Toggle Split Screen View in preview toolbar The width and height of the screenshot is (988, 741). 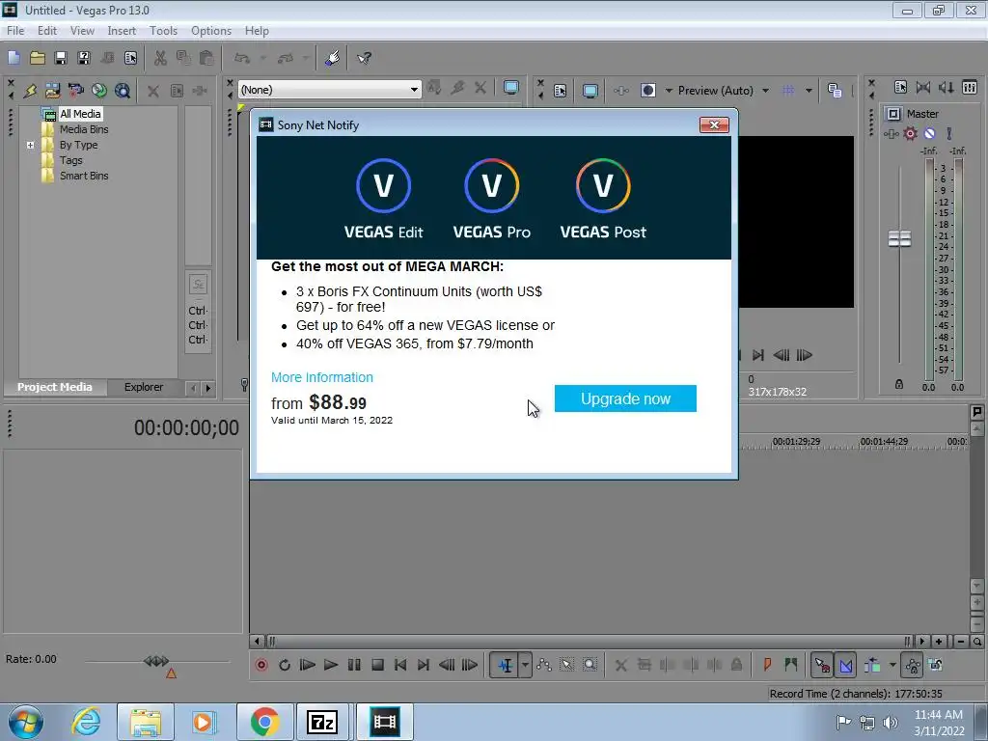tap(648, 91)
